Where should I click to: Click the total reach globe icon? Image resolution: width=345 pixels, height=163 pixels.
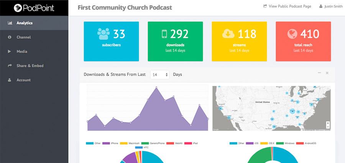(292, 34)
